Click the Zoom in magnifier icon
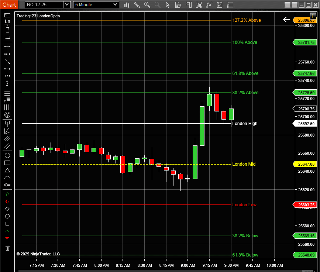 pyautogui.click(x=147, y=5)
